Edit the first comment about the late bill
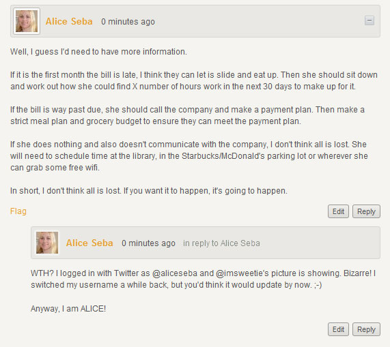 (338, 211)
